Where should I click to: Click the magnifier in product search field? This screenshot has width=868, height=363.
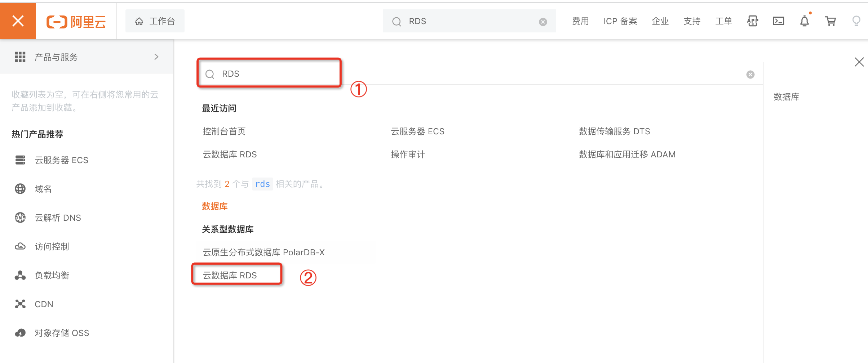click(210, 74)
